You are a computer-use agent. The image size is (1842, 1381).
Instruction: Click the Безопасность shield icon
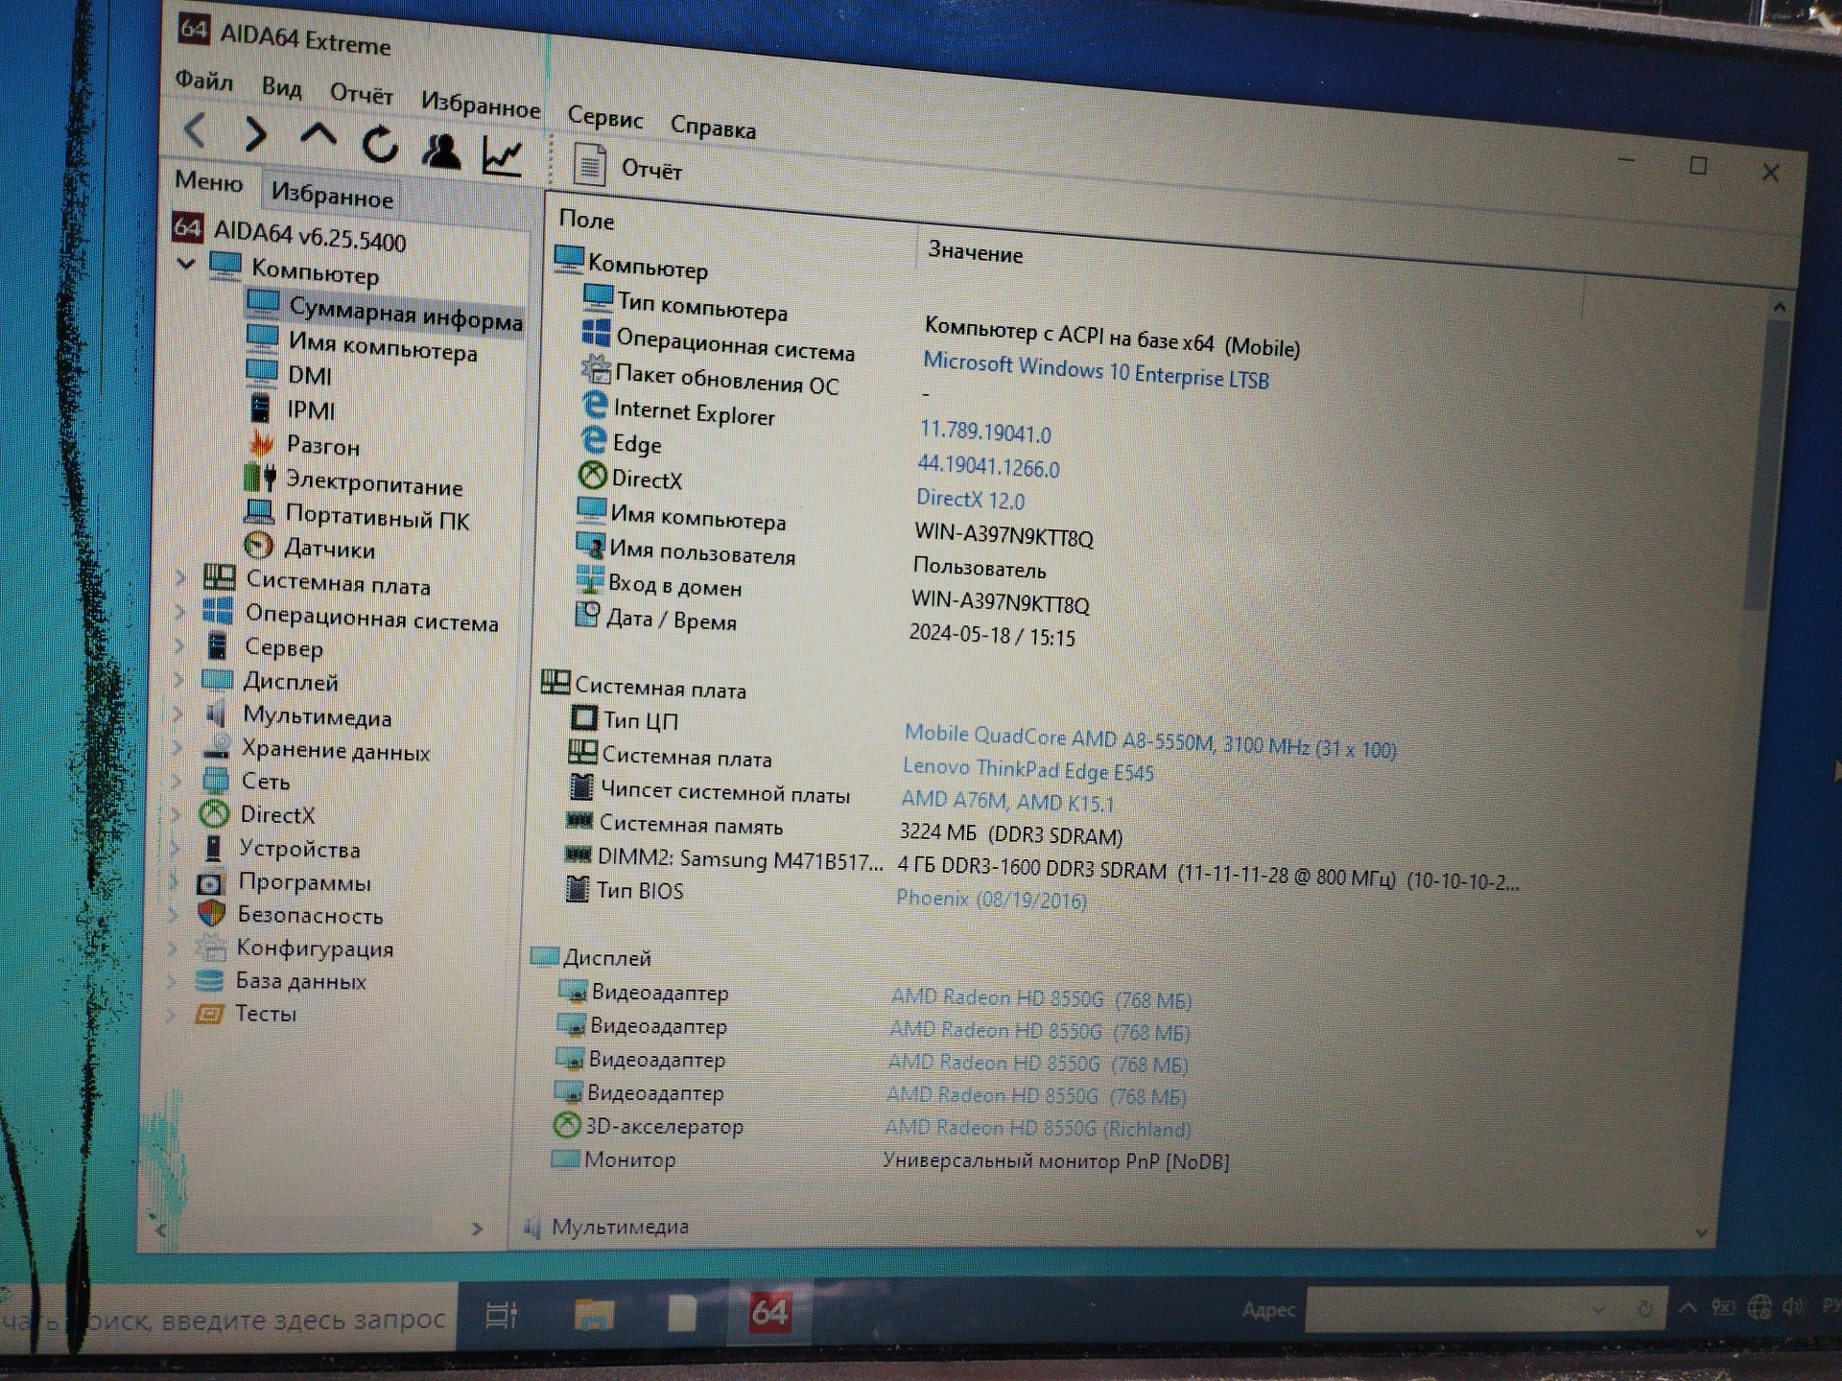(x=211, y=913)
